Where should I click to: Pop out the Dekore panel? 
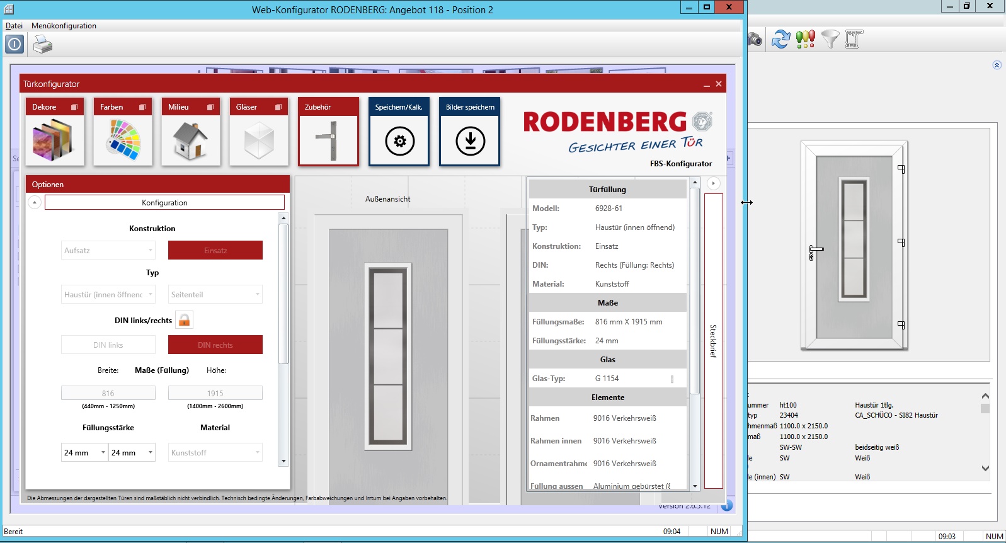click(x=74, y=107)
